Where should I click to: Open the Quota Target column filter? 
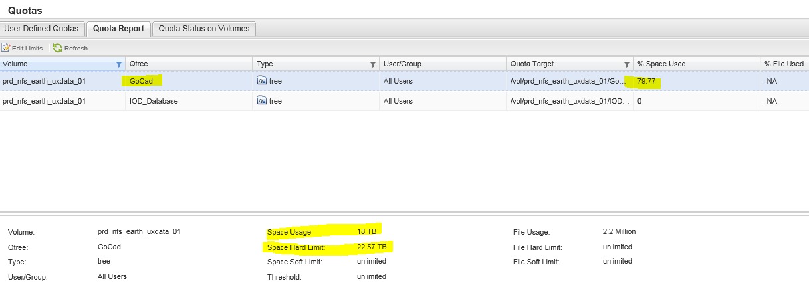(626, 64)
